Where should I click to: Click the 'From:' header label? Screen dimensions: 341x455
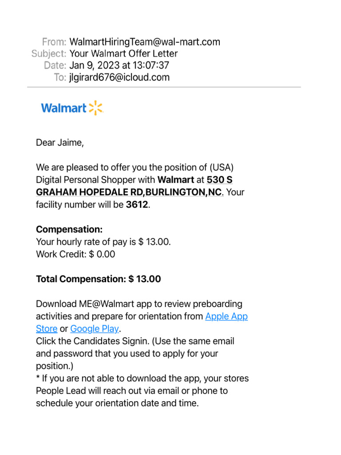point(54,42)
